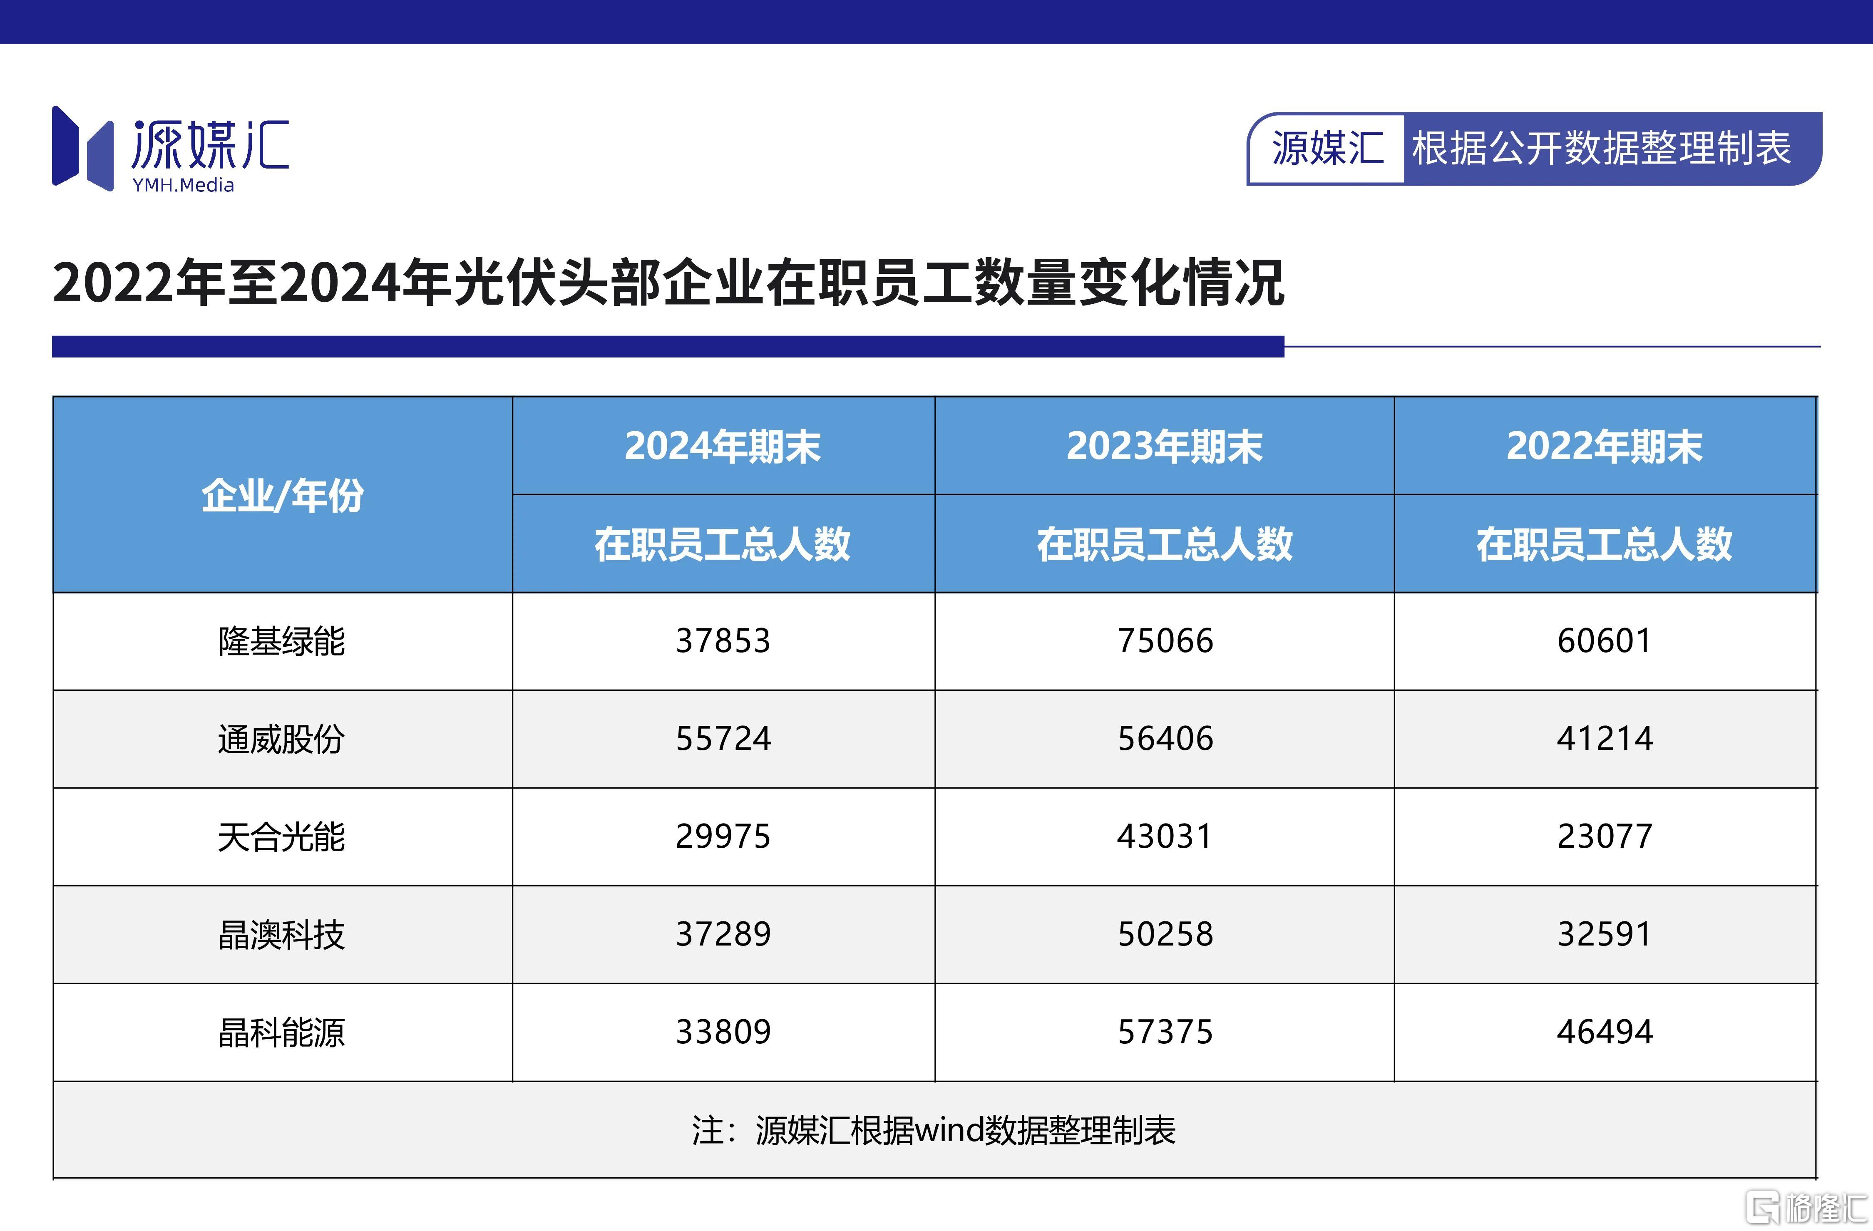Click the value 41214 for 通威股份
This screenshot has height=1231, width=1873.
1605,738
